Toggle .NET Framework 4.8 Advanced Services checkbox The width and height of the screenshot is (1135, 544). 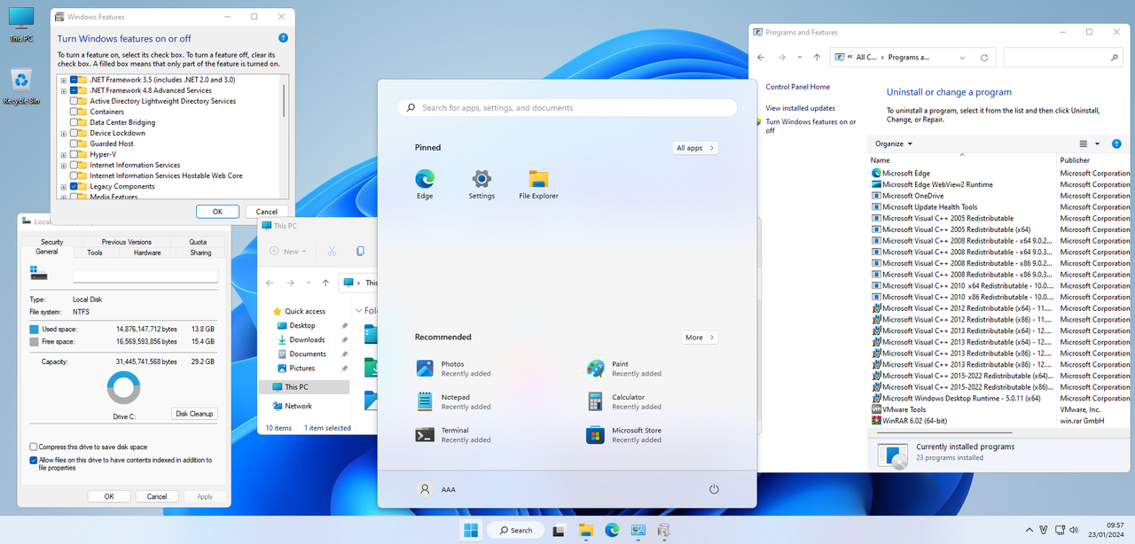click(74, 90)
